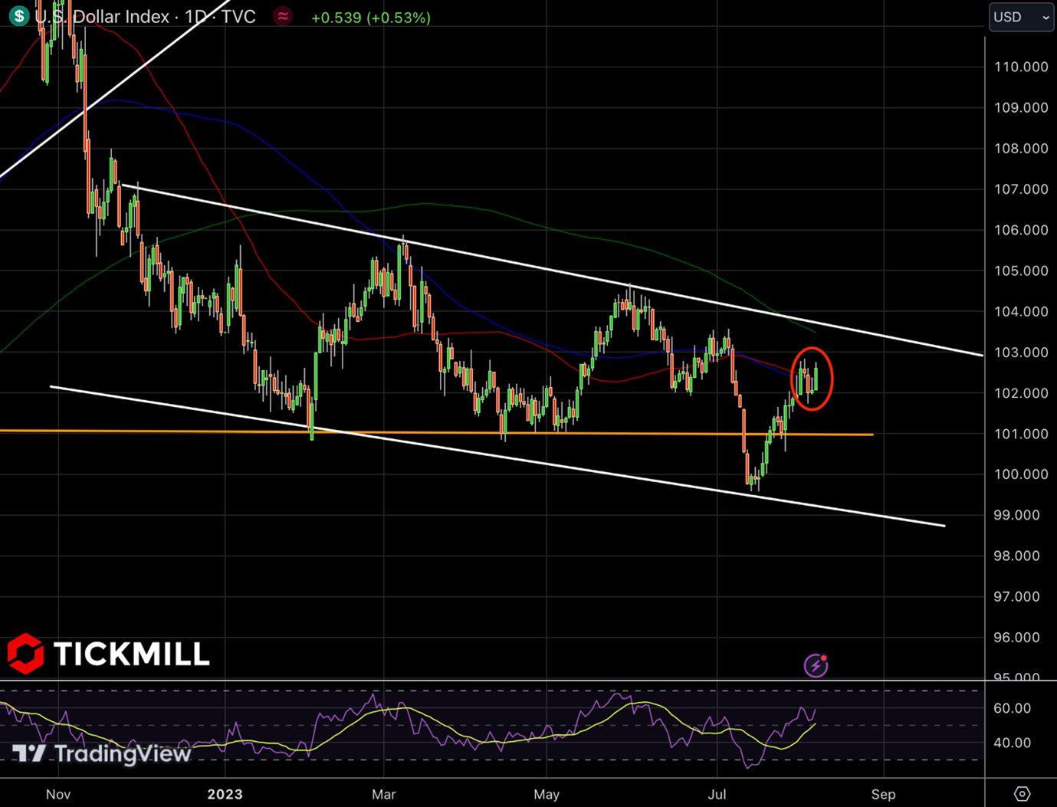The height and width of the screenshot is (807, 1057).
Task: Click the Sep time axis label
Action: [883, 795]
